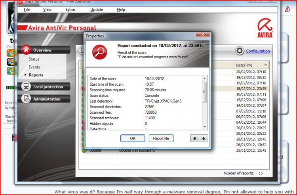
Task: Click the Local protection monitor icon
Action: coord(26,86)
